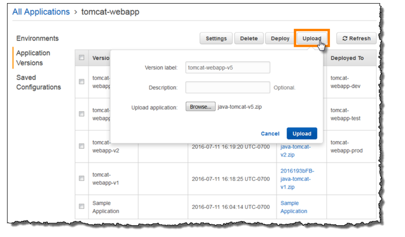The height and width of the screenshot is (237, 405).
Task: Click the Refresh button with circular arrow icon
Action: click(356, 39)
